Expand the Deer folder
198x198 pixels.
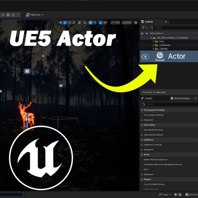coord(153,41)
